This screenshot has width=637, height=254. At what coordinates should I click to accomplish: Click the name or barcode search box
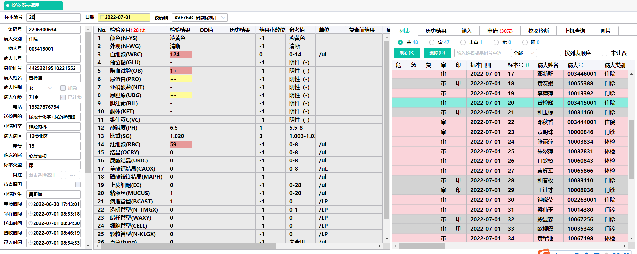[481, 53]
